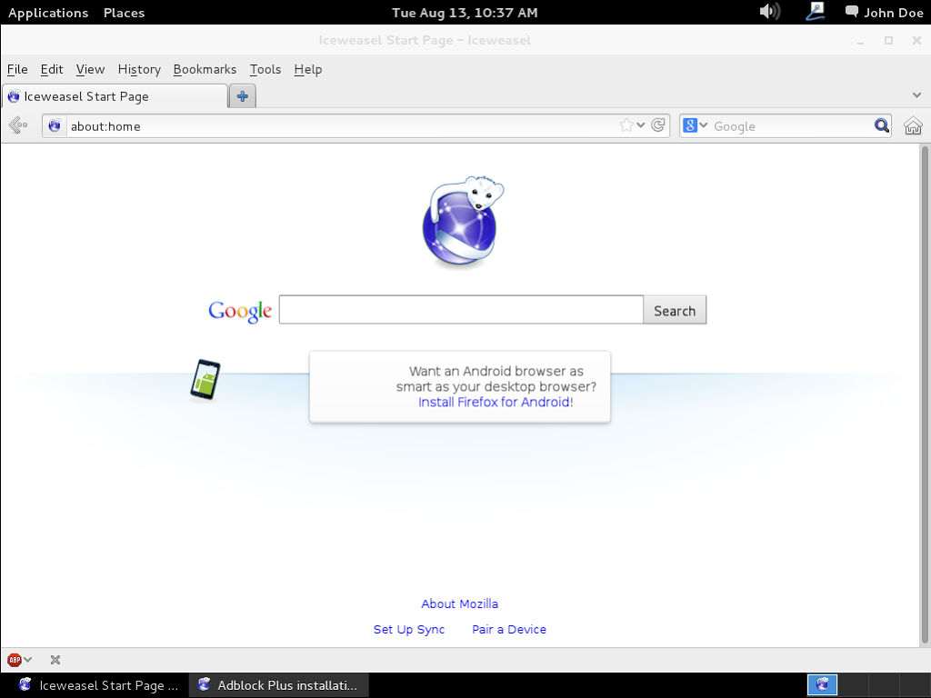Click the Pair a Device link

click(x=509, y=629)
